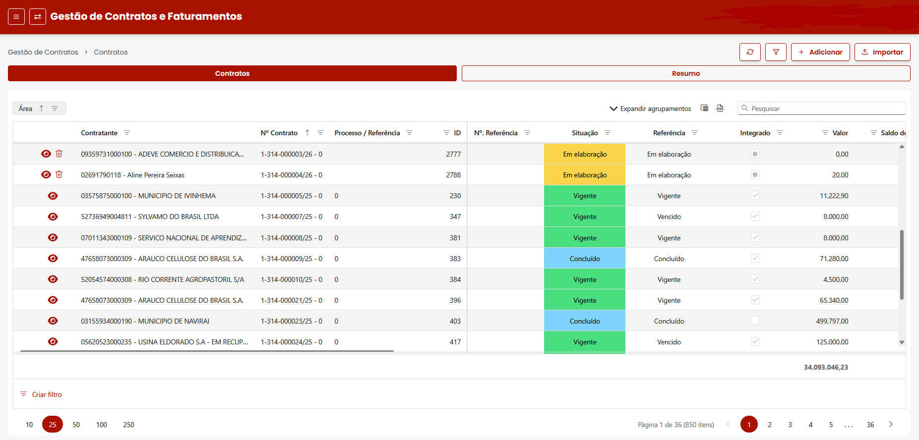View the MUNICIPIO DE IVINHEMA contract
This screenshot has height=440, width=919.
click(x=53, y=196)
